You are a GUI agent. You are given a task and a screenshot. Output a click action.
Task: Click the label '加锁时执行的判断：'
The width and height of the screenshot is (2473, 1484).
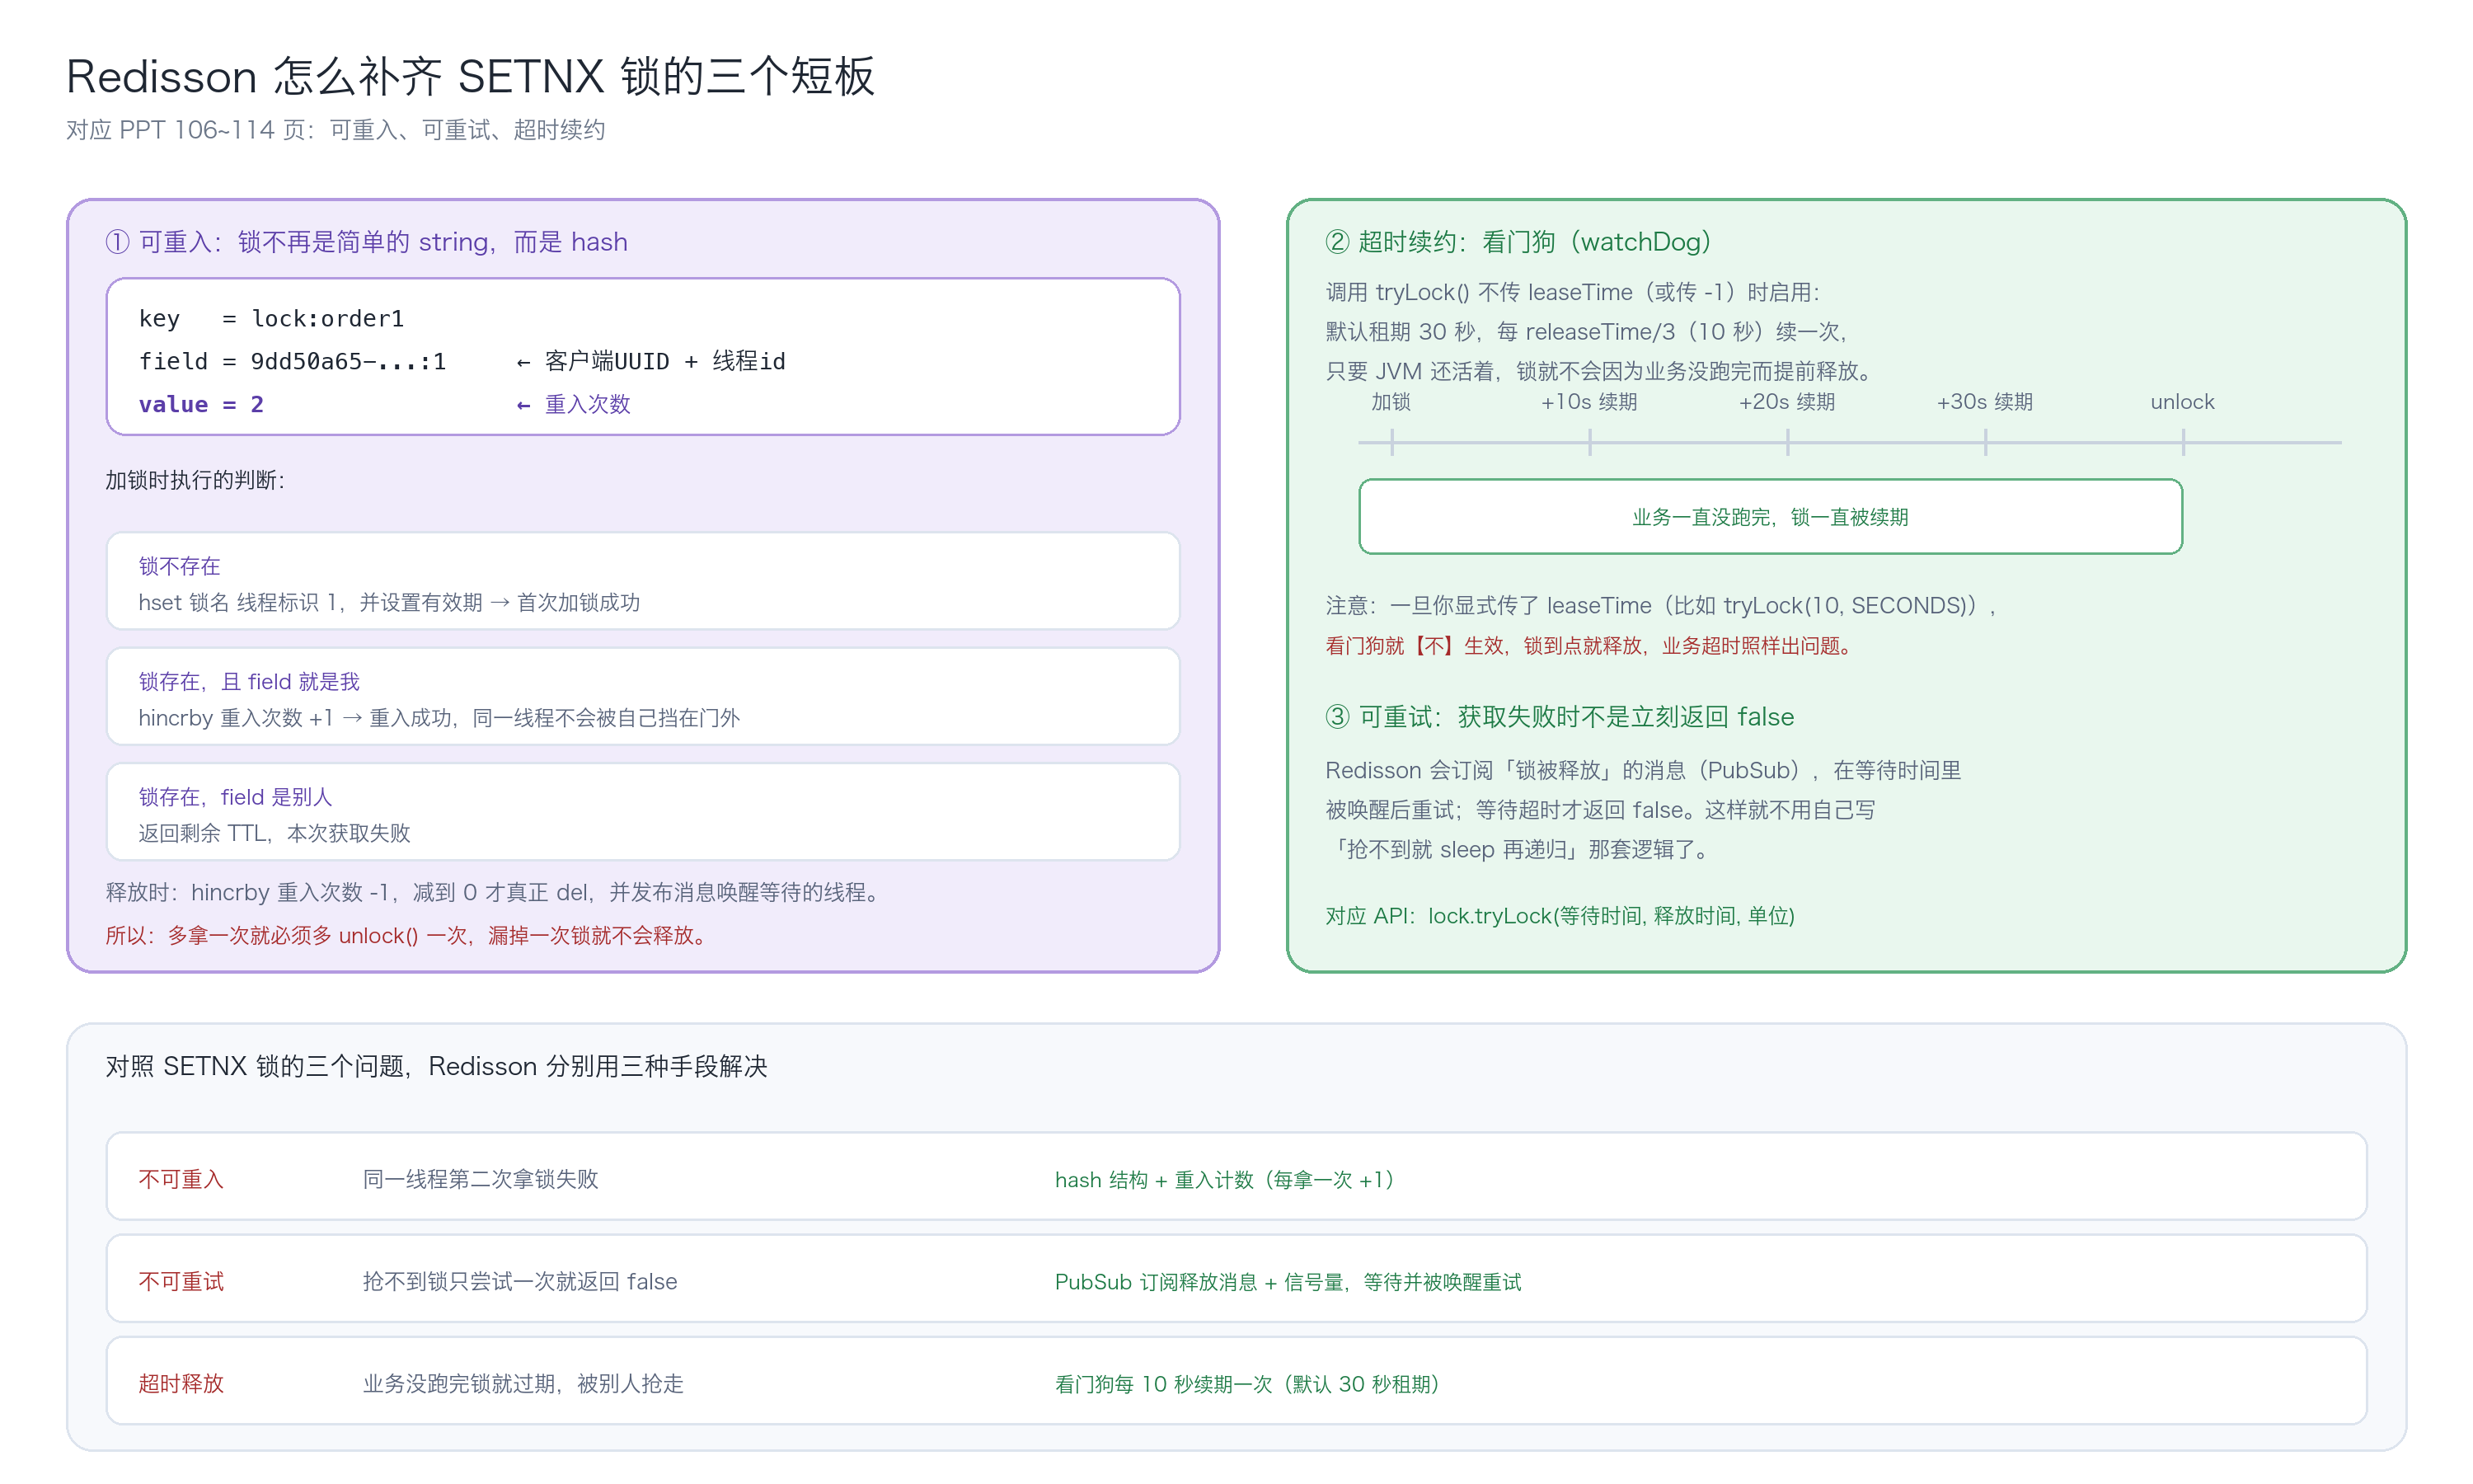[x=195, y=480]
